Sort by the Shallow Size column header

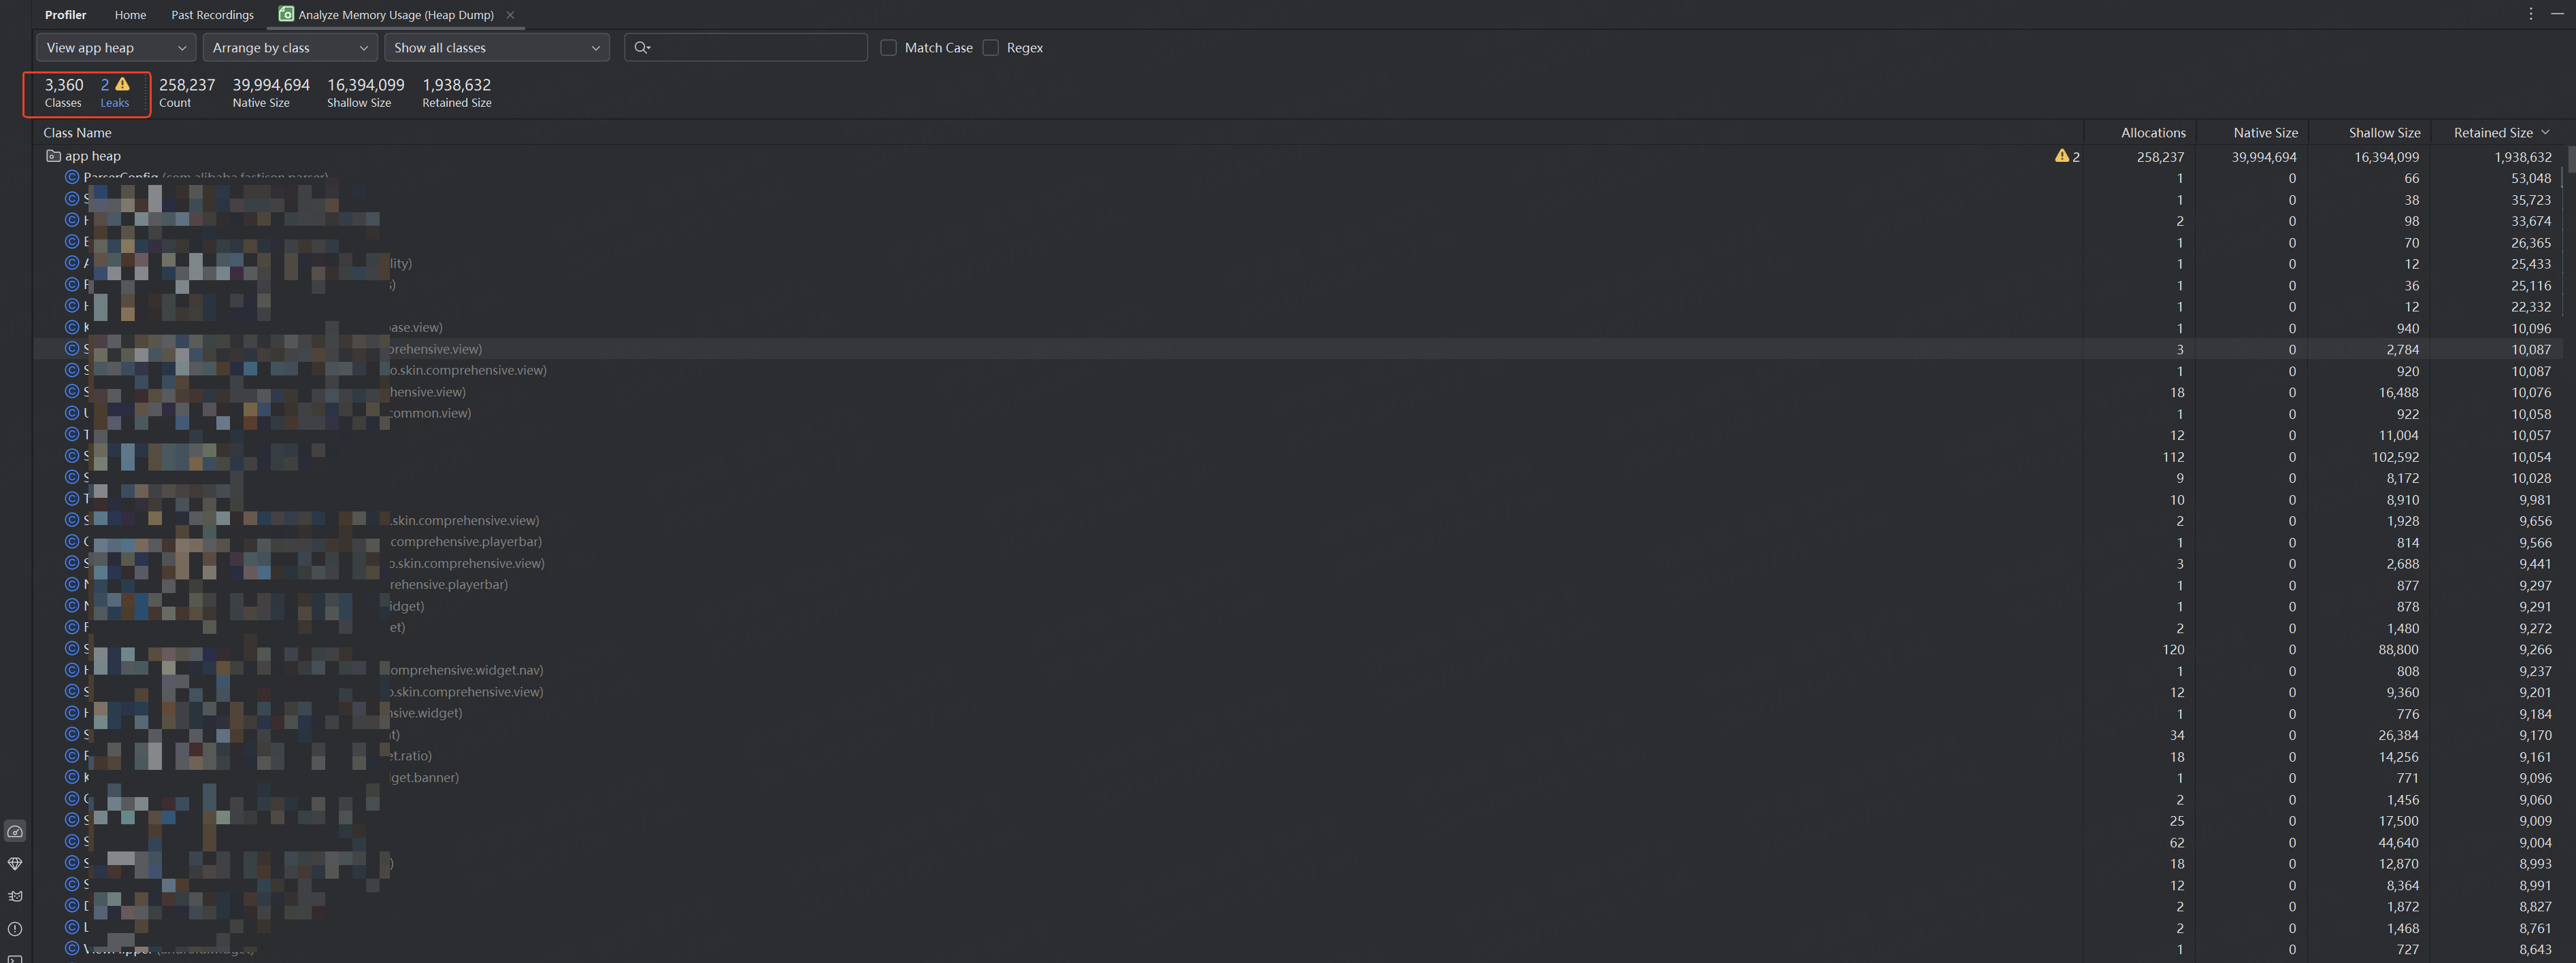pos(2384,133)
